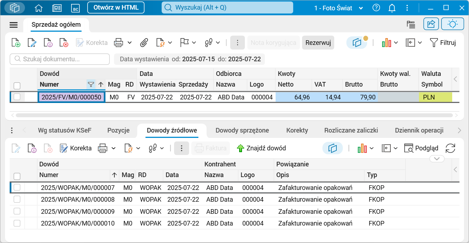Go to the Home screen icon
The width and height of the screenshot is (469, 243).
coord(39,8)
